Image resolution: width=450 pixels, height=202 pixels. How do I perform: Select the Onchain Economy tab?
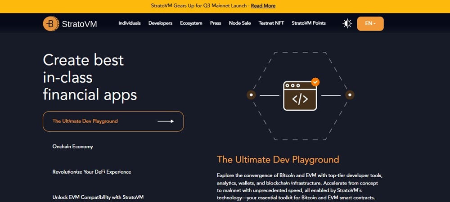pyautogui.click(x=72, y=147)
